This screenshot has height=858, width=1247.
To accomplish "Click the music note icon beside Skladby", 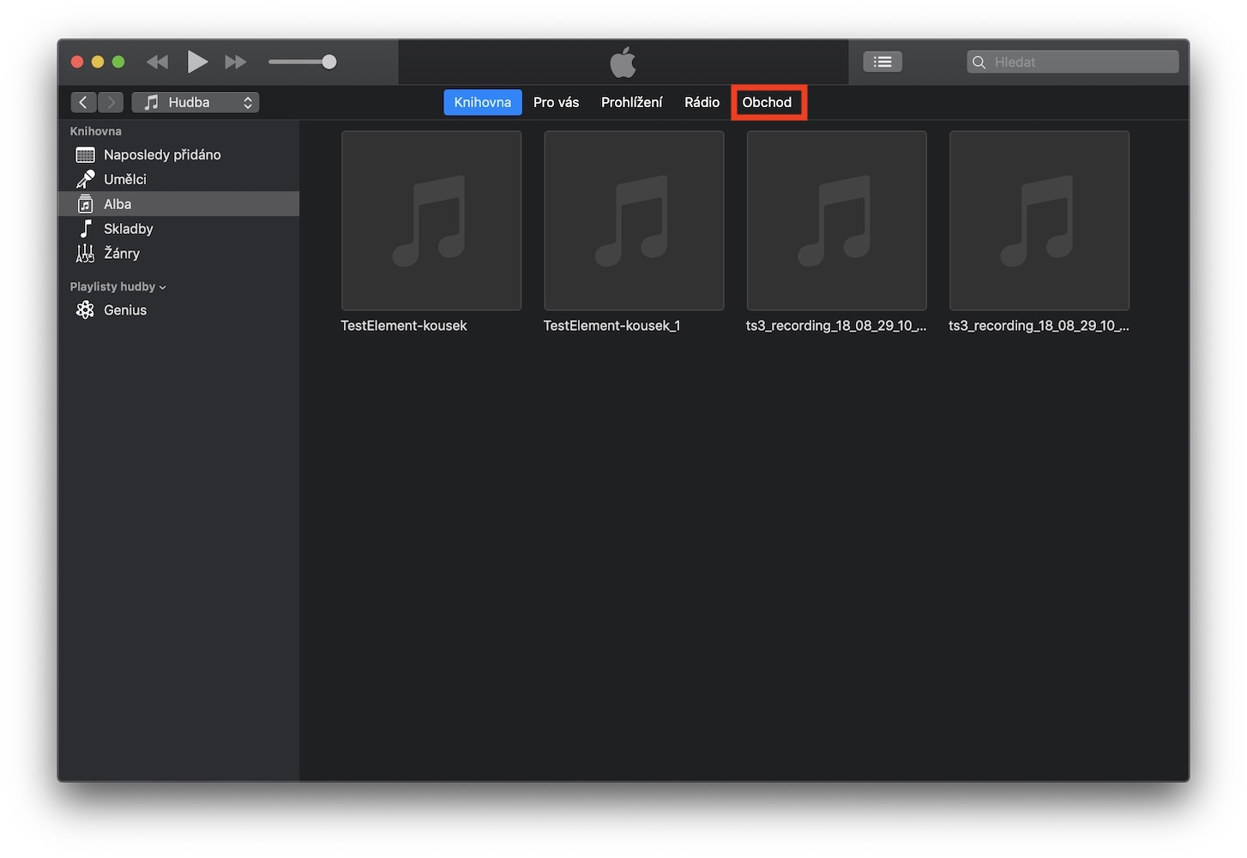I will click(85, 229).
